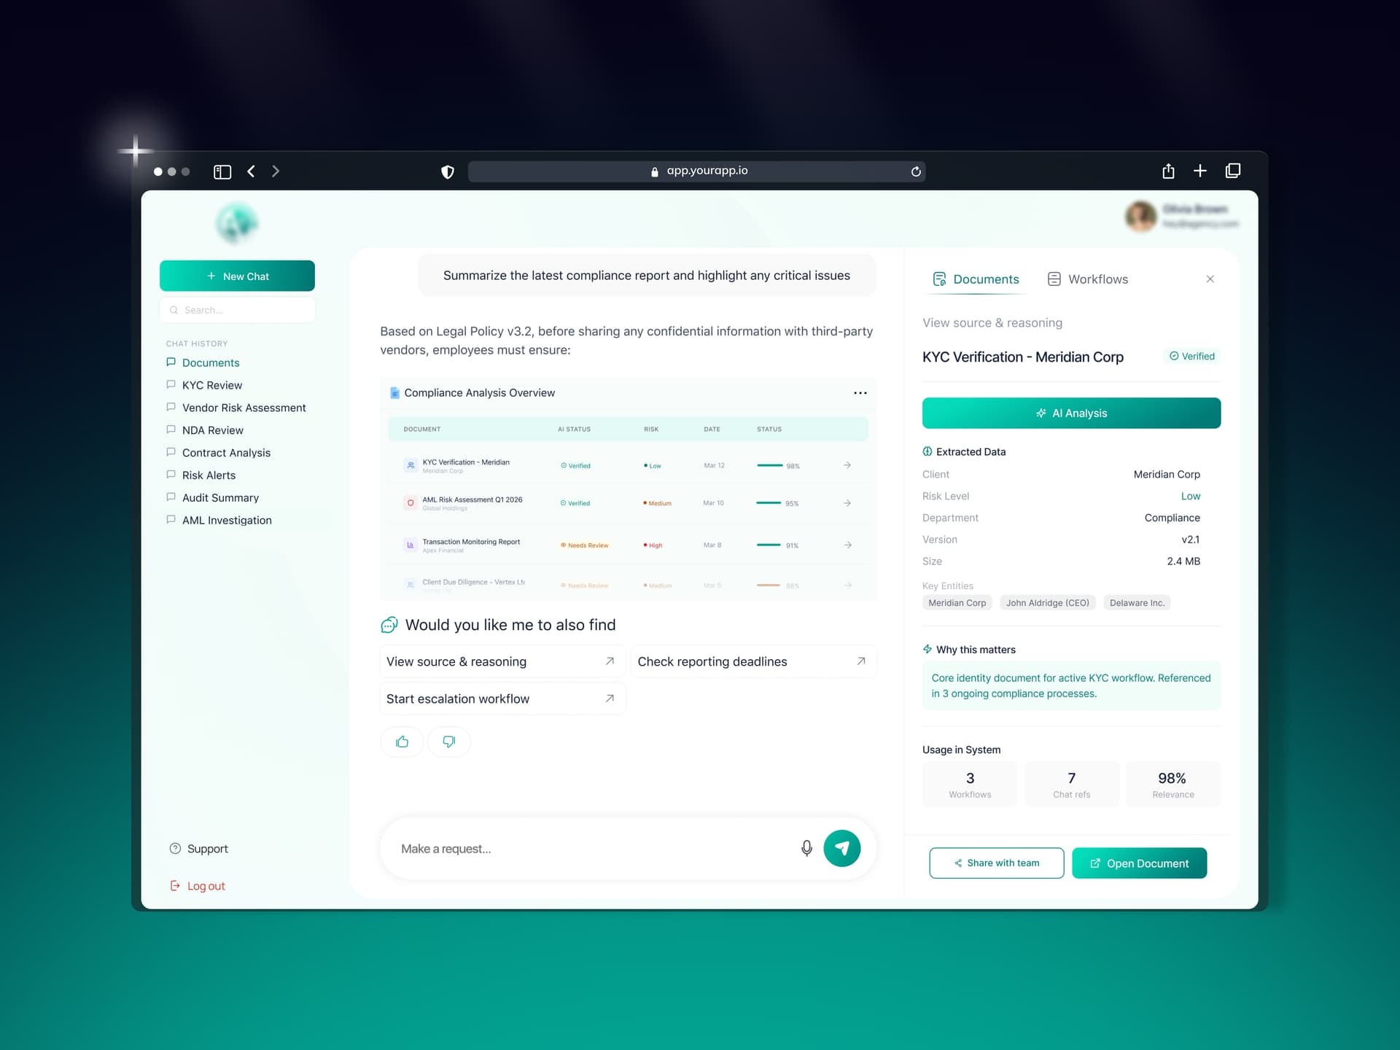Open the Support link
This screenshot has width=1400, height=1050.
pos(199,849)
